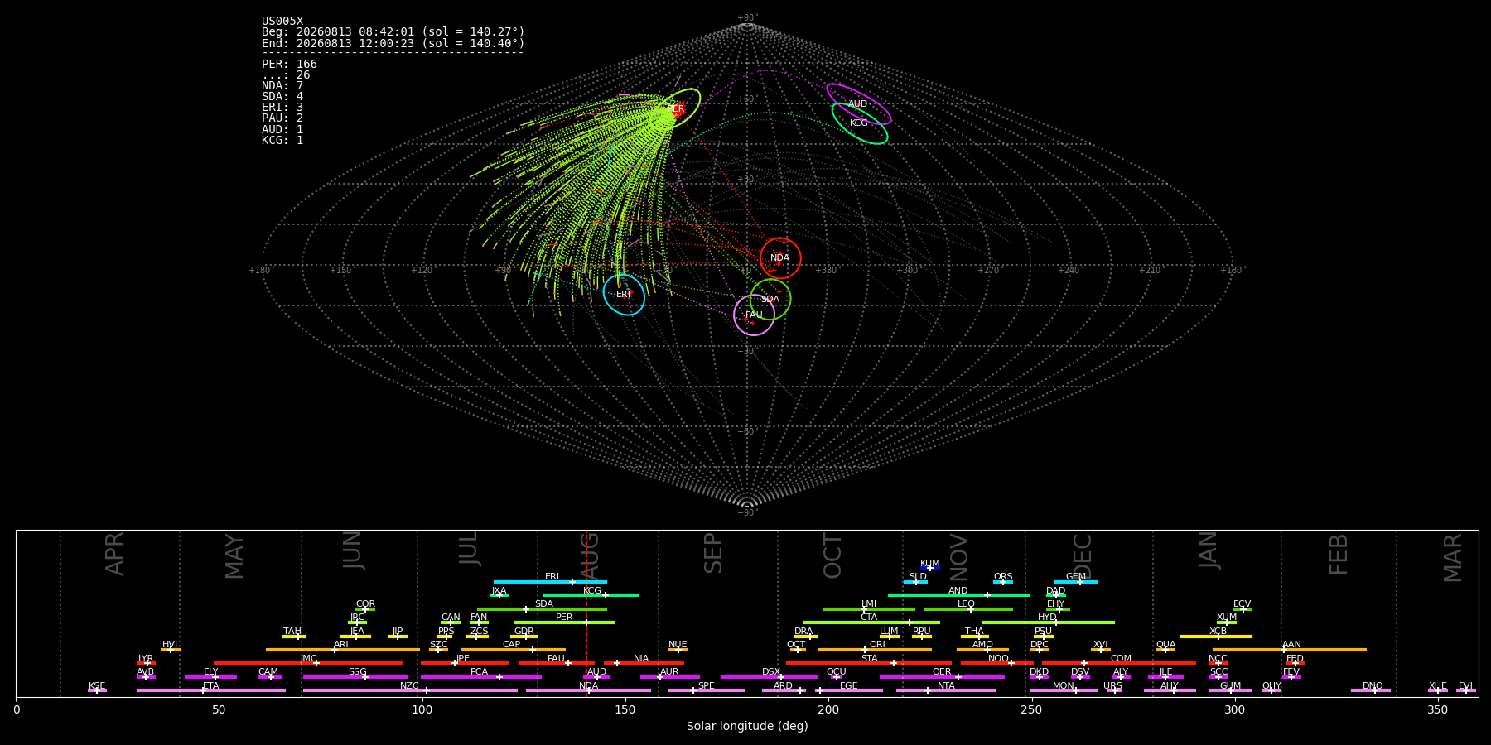Click the magenta AUD radiant ellipse
Viewport: 1491px width, 745px height.
859,104
